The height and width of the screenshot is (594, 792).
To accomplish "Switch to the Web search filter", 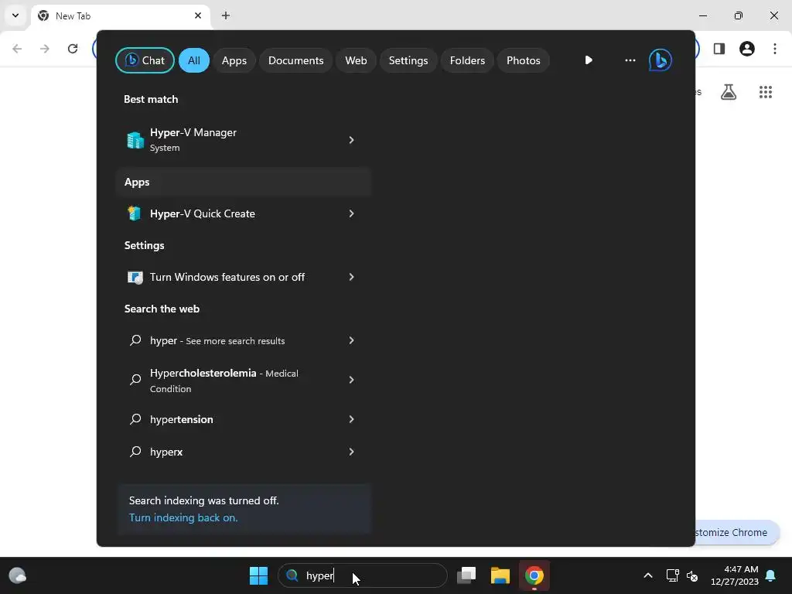I will [356, 60].
